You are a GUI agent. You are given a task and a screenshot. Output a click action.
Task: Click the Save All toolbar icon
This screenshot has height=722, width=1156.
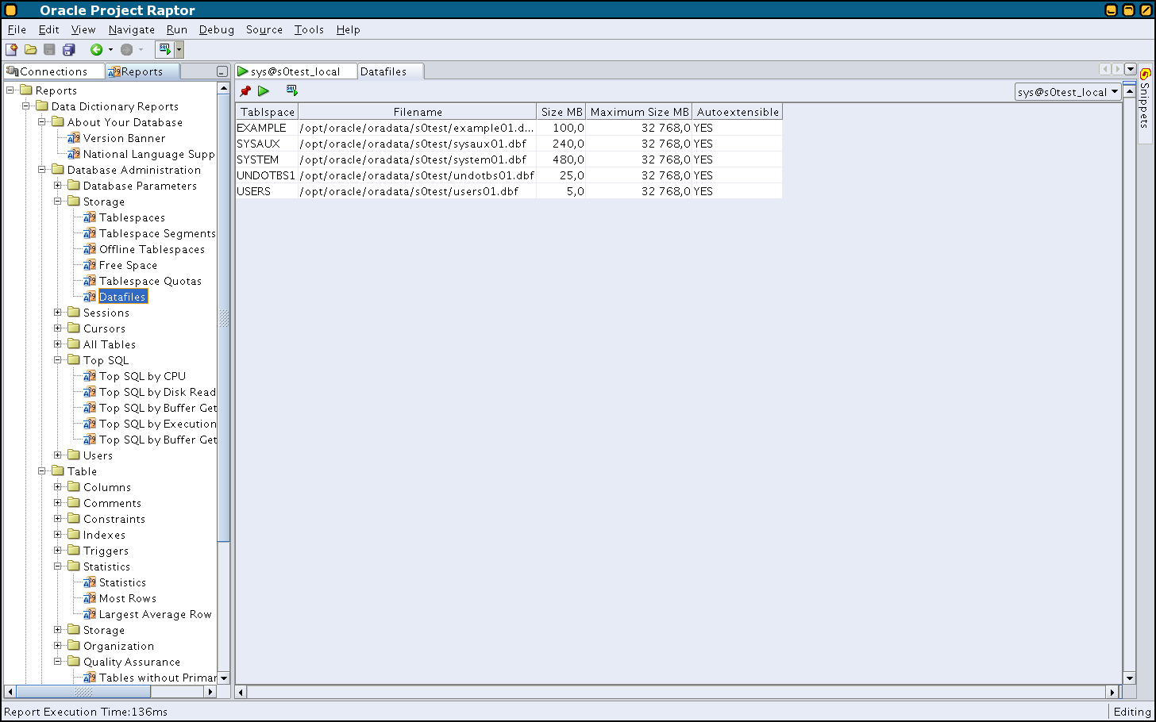click(x=69, y=50)
